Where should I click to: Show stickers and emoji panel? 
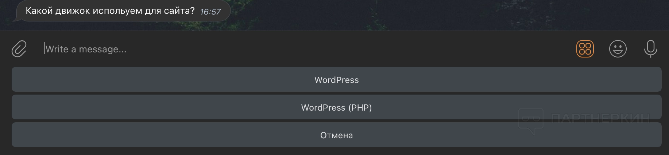point(618,49)
